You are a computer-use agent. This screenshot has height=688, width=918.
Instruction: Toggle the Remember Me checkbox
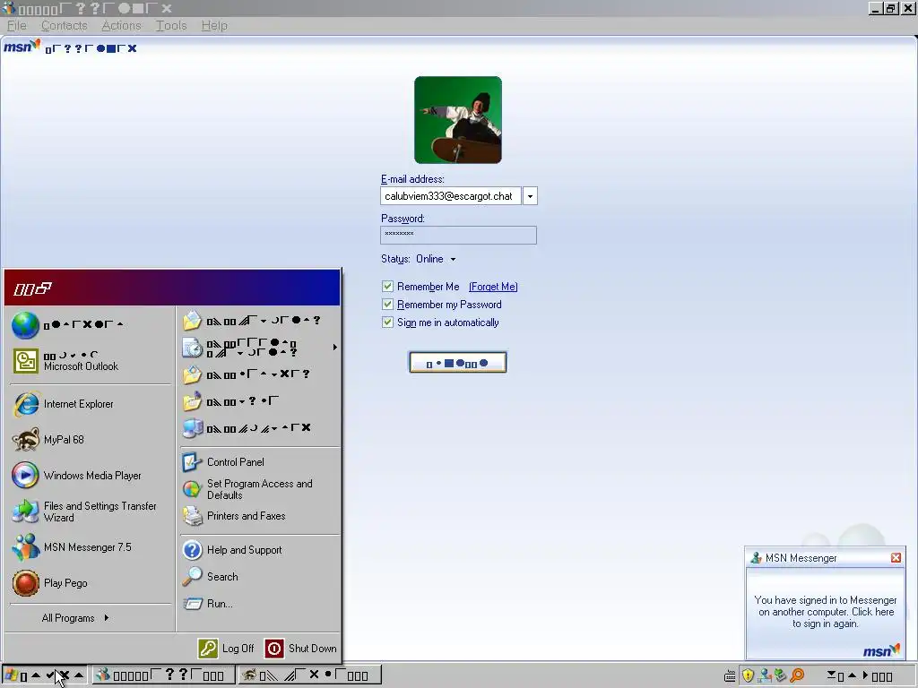pos(387,286)
